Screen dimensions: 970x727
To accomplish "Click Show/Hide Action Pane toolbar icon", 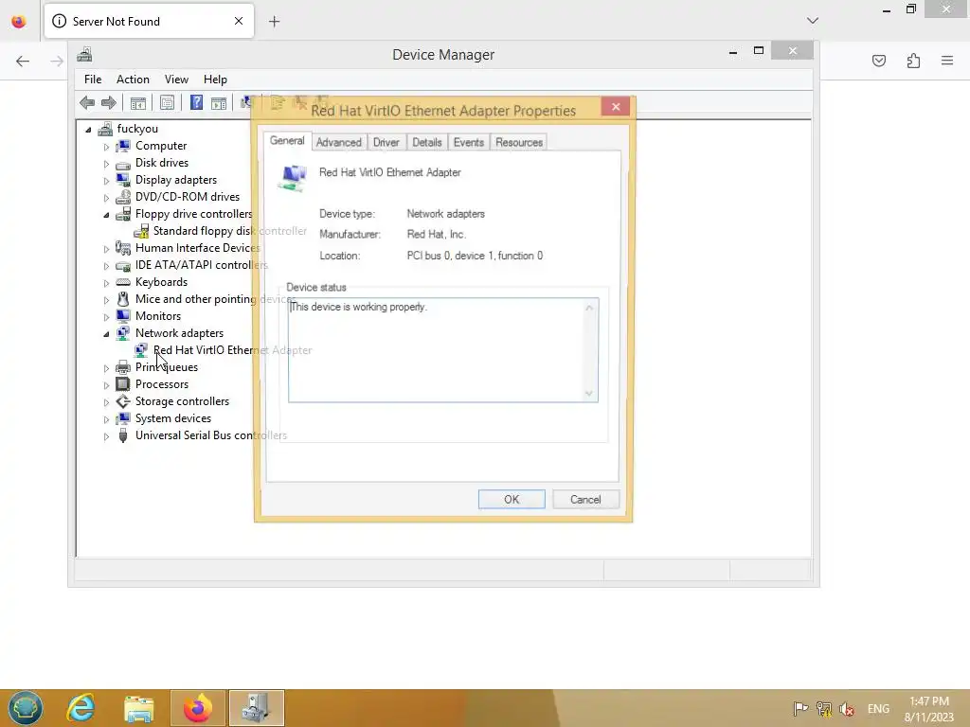I will click(x=219, y=102).
